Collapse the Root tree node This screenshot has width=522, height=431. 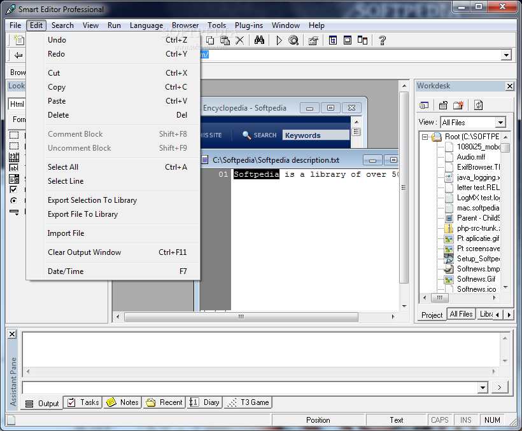tap(425, 137)
